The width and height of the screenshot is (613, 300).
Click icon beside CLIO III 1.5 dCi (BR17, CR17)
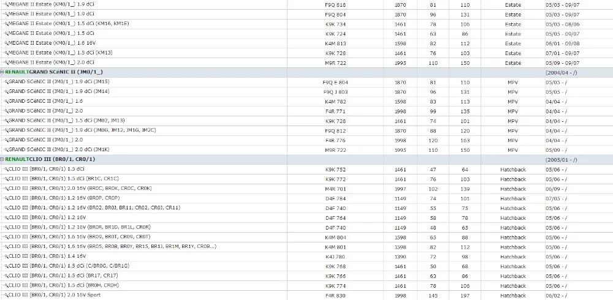[x=6, y=276]
